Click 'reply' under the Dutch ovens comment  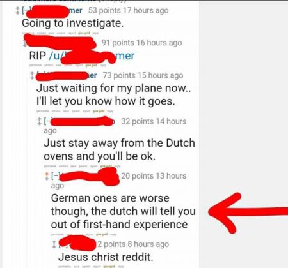[118, 166]
